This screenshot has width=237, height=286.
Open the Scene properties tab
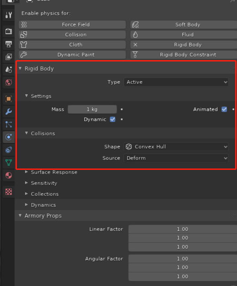coord(9,70)
